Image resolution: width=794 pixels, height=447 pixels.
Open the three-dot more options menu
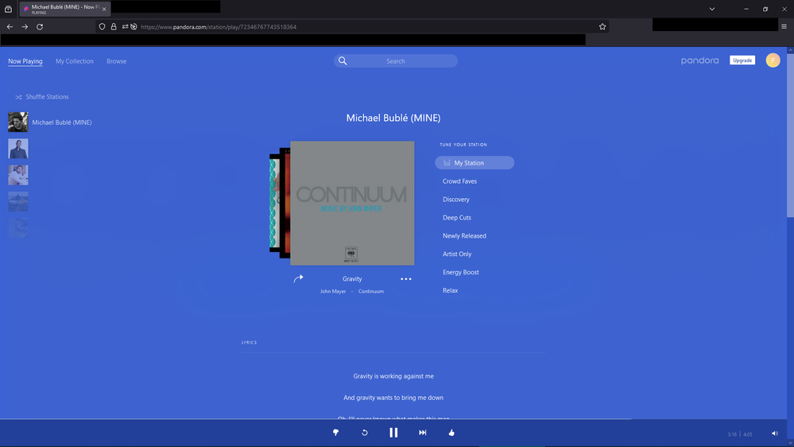406,279
